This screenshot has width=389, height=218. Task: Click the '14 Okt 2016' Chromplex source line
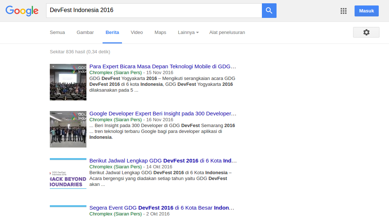tap(131, 167)
